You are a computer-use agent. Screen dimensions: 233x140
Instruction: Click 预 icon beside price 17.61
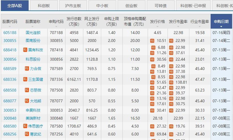152,104
